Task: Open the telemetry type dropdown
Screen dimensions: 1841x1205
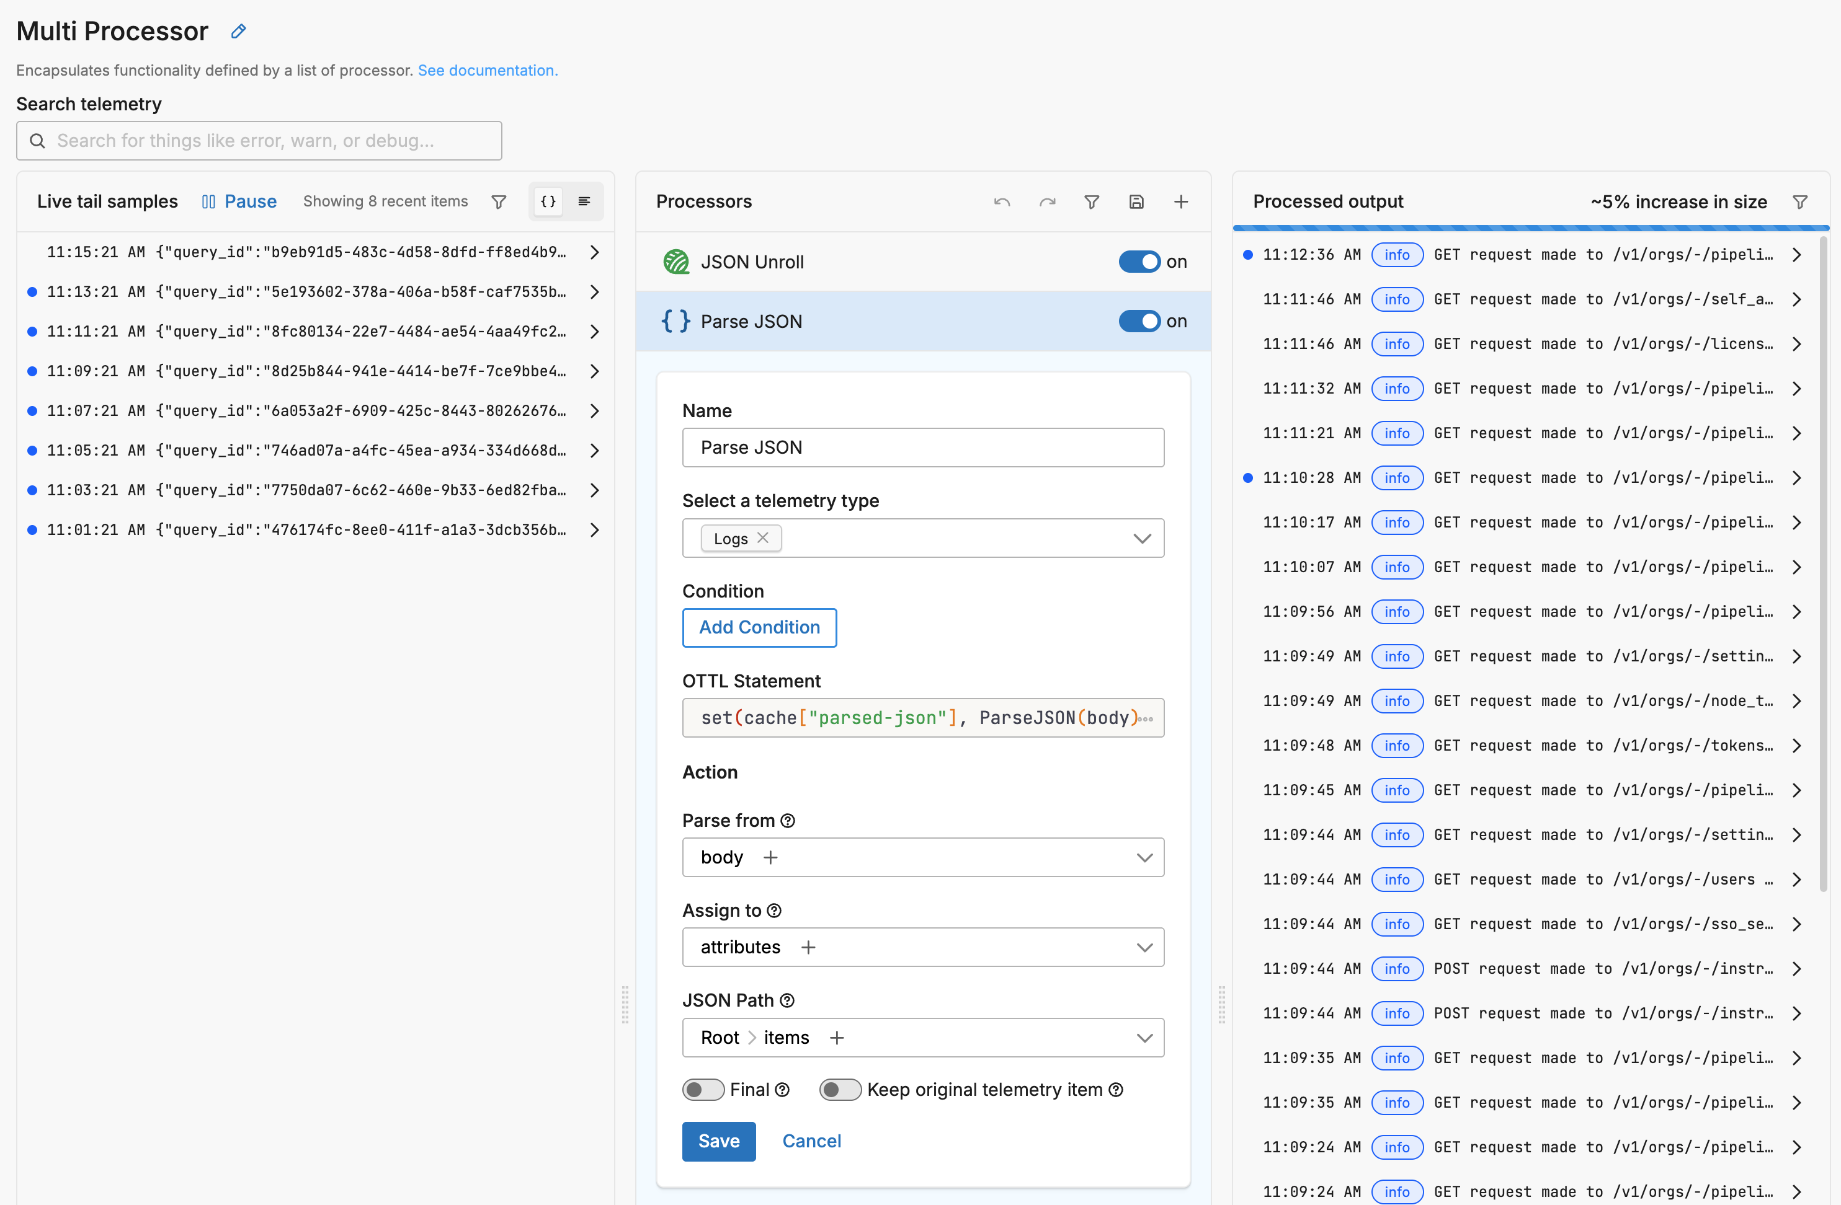Action: click(1143, 538)
